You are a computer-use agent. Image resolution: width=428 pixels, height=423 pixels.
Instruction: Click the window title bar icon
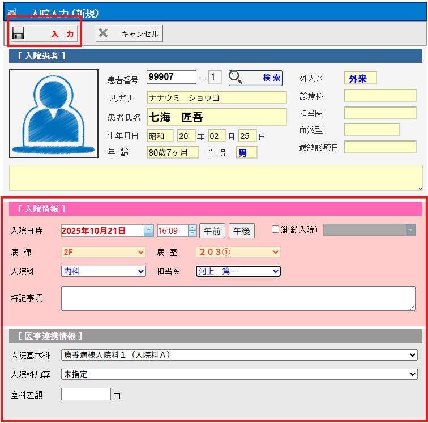pos(11,11)
